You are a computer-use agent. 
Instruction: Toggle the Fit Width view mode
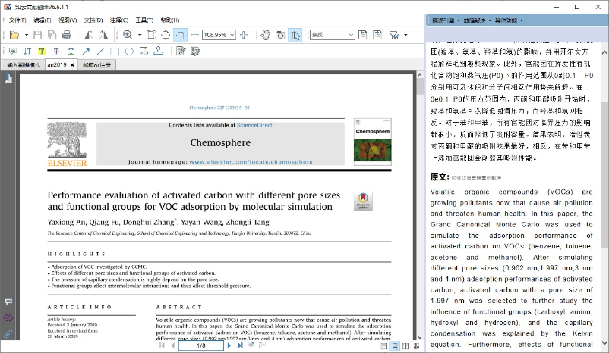181,35
